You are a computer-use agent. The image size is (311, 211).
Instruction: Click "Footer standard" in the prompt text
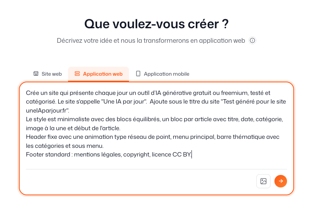click(x=48, y=155)
